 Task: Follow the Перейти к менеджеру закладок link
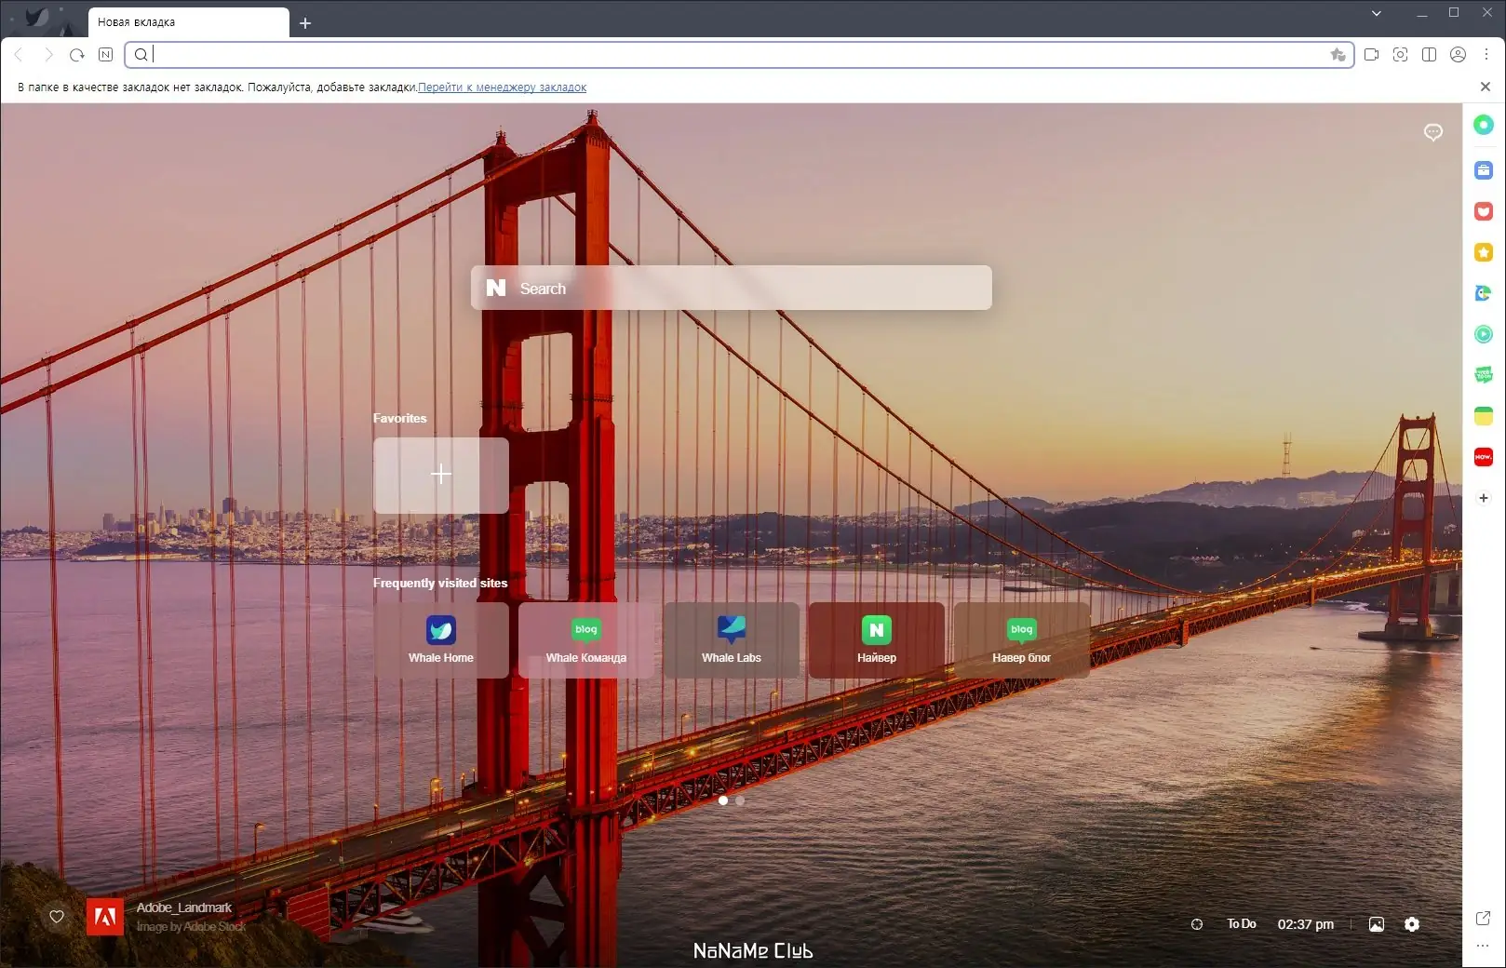503,87
